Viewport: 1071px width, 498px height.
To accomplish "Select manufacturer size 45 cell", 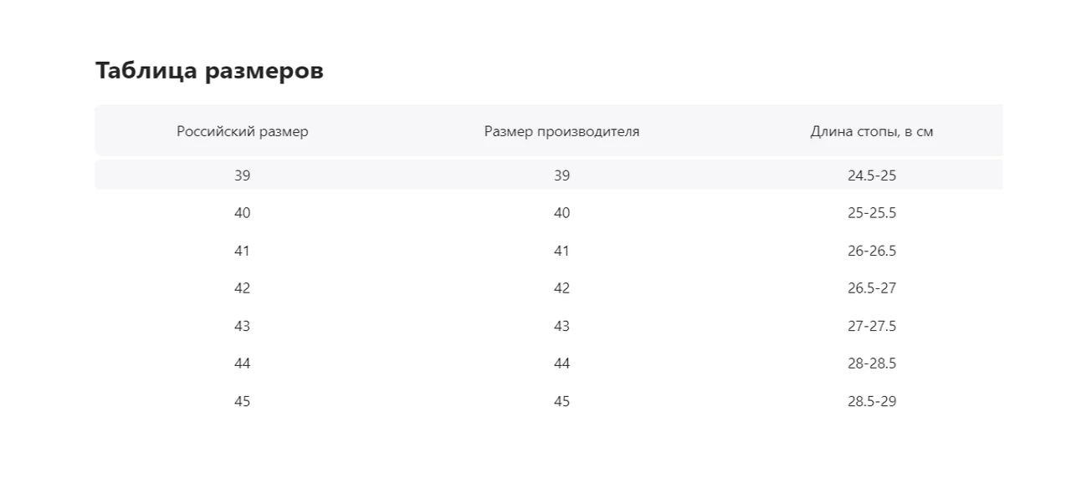I will [561, 401].
